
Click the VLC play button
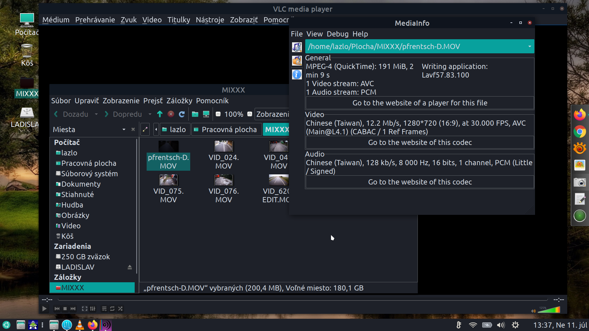[x=44, y=309]
